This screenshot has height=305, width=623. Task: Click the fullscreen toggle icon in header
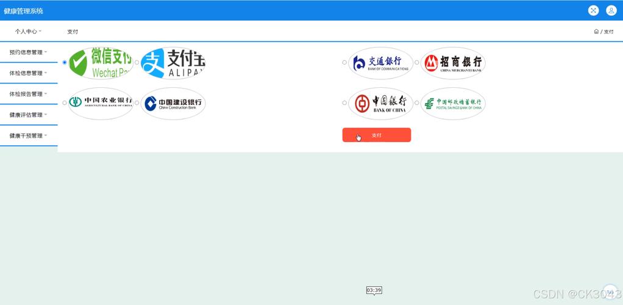593,11
